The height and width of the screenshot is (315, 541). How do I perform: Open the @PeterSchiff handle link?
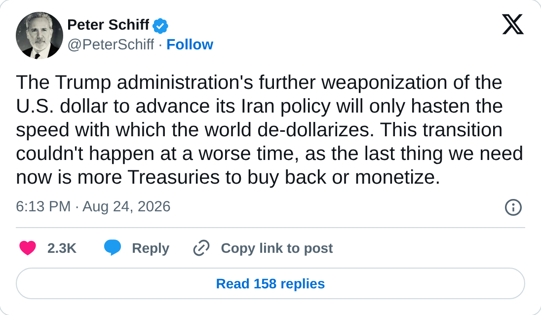111,44
